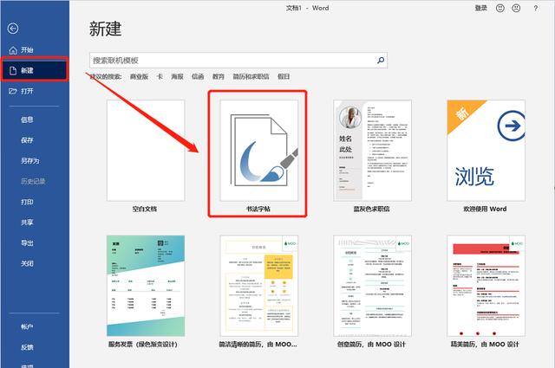Click the new document icon beside 新建

(13, 71)
